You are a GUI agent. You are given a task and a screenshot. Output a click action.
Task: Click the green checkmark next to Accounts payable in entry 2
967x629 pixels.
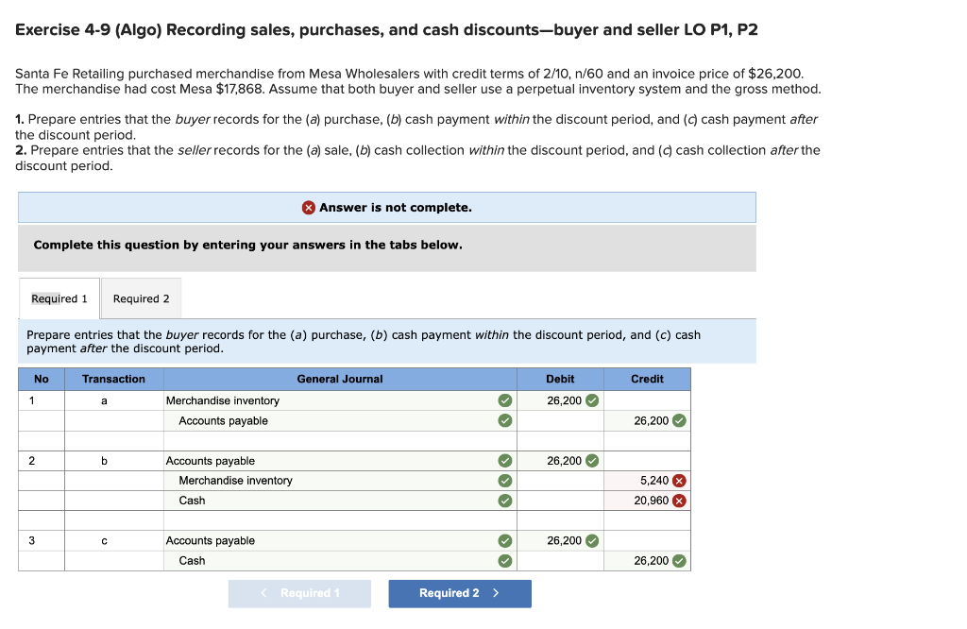click(x=505, y=461)
